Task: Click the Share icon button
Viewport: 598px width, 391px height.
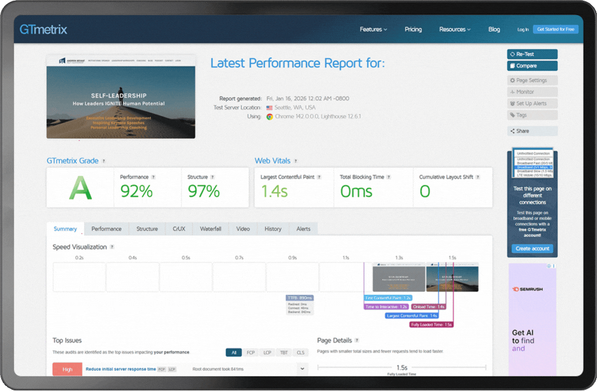Action: pyautogui.click(x=532, y=131)
